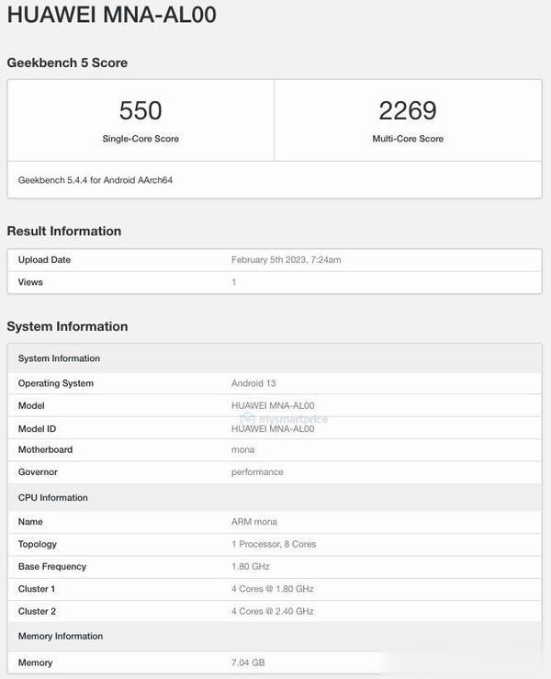
Task: Click the CPU Information header row
Action: 275,498
